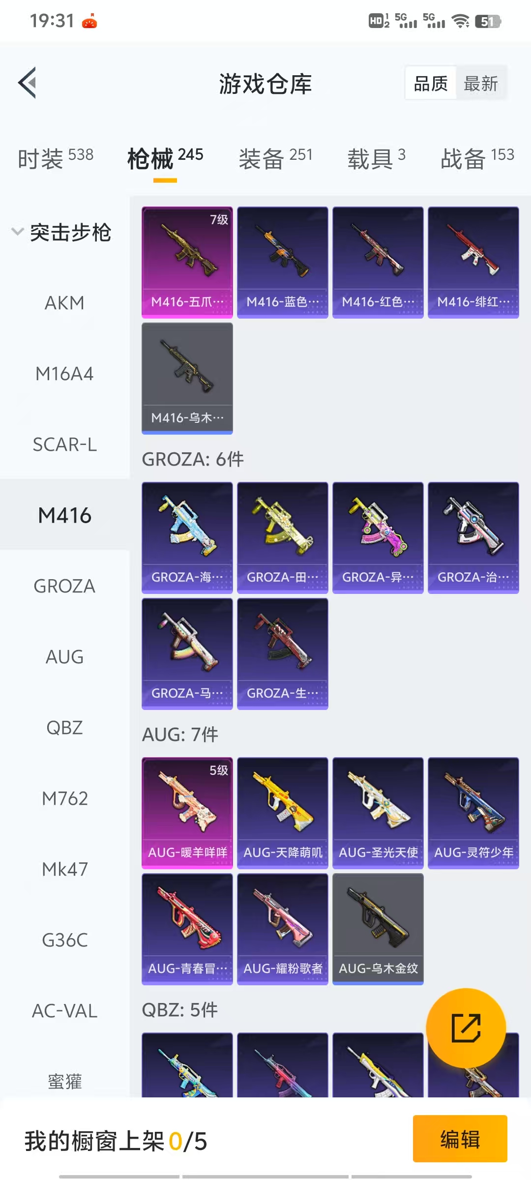This screenshot has height=1180, width=531.
Task: Open the M416 level 7 gold skin
Action: coord(187,262)
